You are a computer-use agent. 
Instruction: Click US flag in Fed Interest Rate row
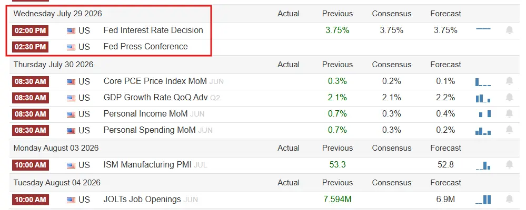[71, 31]
